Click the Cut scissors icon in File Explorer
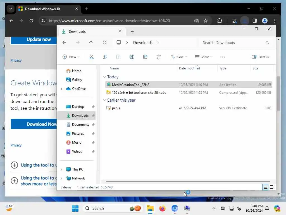The width and height of the screenshot is (286, 215). pyautogui.click(x=91, y=57)
